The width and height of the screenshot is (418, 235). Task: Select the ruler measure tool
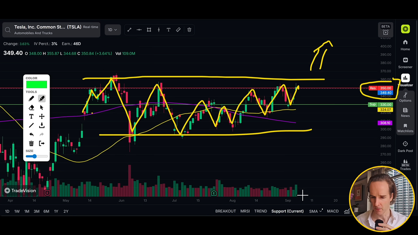(178, 30)
